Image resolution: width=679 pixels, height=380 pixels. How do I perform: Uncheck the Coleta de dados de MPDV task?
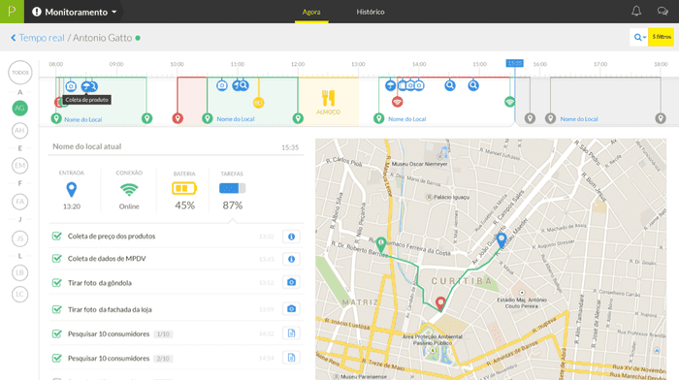[56, 259]
